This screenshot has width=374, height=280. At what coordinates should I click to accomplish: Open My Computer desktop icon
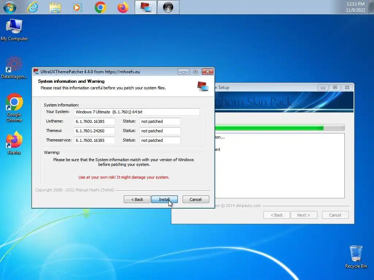coord(14,30)
